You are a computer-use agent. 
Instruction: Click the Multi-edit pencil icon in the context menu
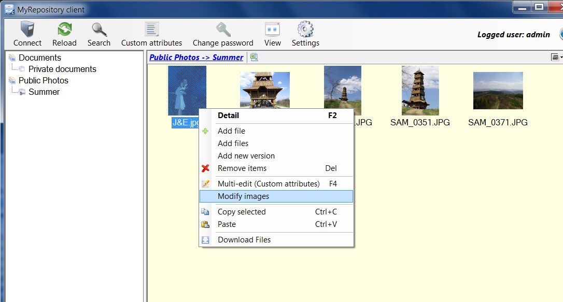pos(205,184)
